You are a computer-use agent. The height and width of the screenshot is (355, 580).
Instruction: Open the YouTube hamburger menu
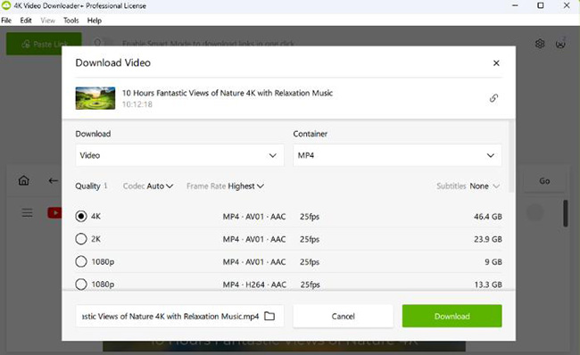click(27, 213)
